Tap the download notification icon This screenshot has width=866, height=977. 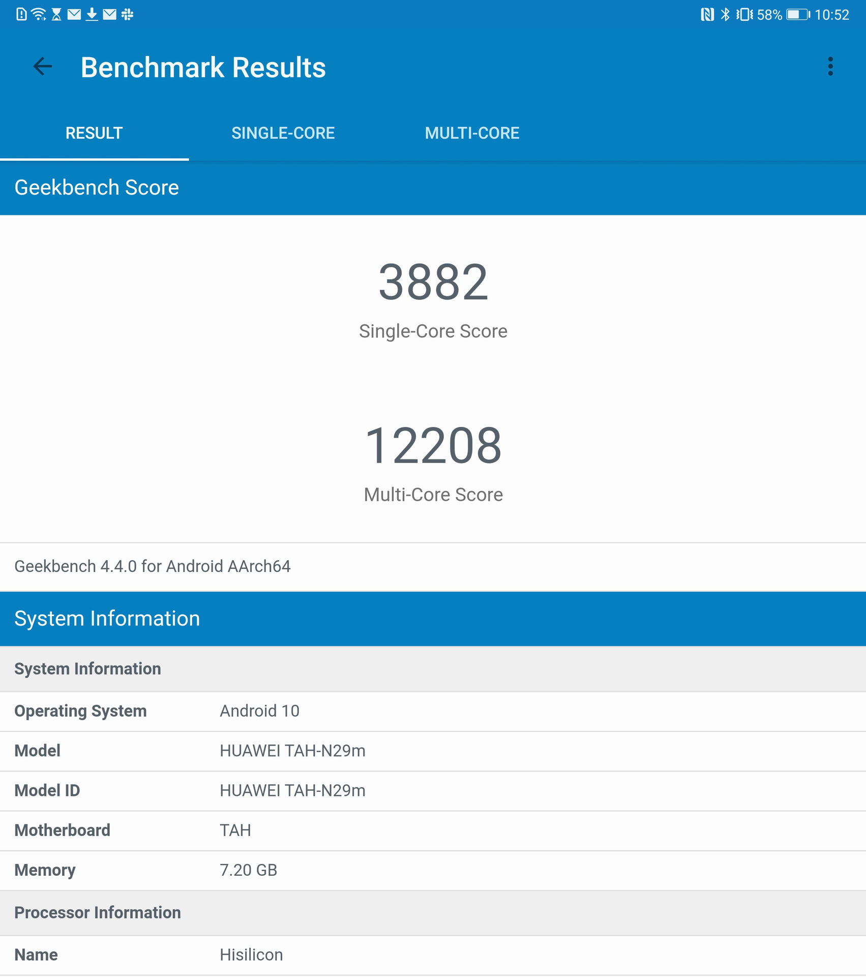[92, 14]
